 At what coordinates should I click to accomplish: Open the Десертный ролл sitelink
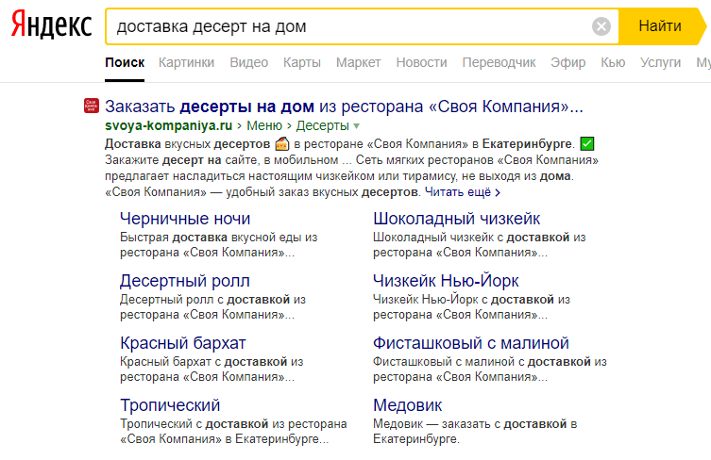[185, 281]
